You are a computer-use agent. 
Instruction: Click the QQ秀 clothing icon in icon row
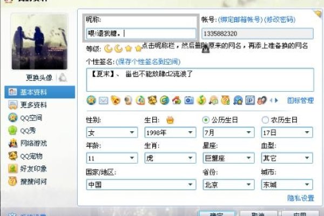pos(140,100)
